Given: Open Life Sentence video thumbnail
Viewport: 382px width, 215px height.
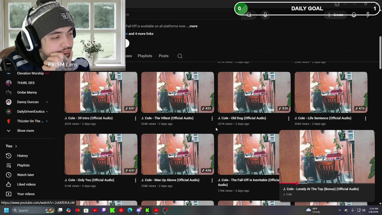Looking at the screenshot, I should (331, 92).
